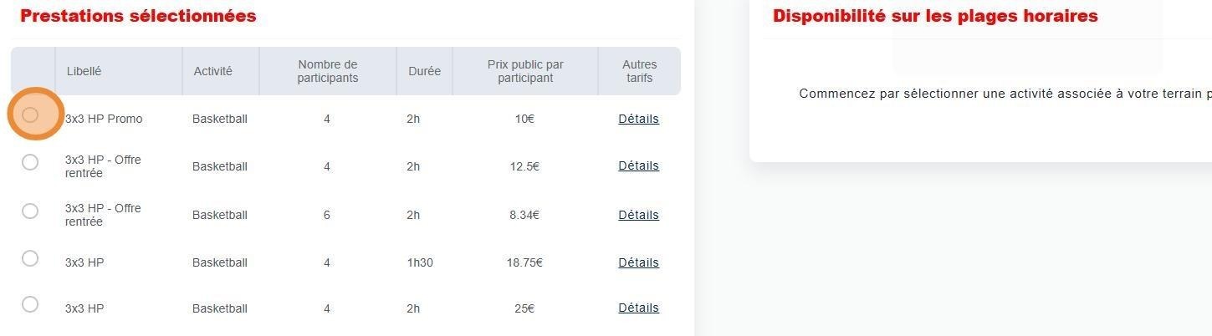
Task: Choose the 25€ 3x3 HP radio option
Action: pos(30,304)
